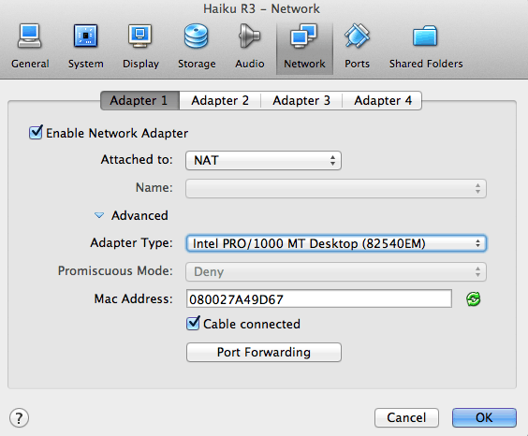Viewport: 528px width, 436px height.
Task: Confirm settings with the OK button
Action: coord(484,417)
